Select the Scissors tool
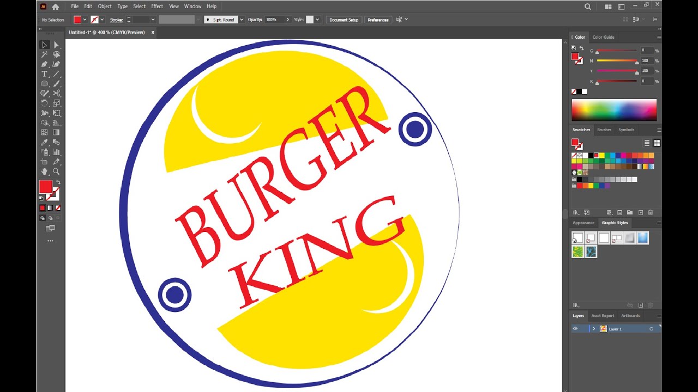Viewport: 698px width, 392px height. point(56,94)
